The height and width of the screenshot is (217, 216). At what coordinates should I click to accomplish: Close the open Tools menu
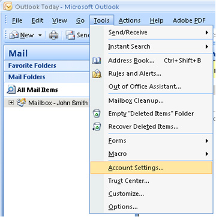(101, 20)
